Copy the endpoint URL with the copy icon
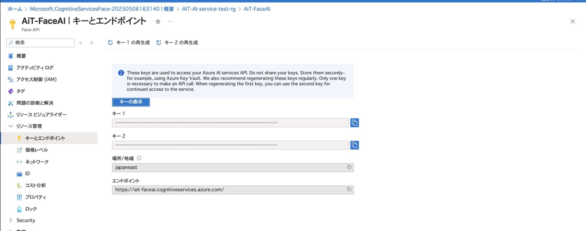 tap(350, 189)
